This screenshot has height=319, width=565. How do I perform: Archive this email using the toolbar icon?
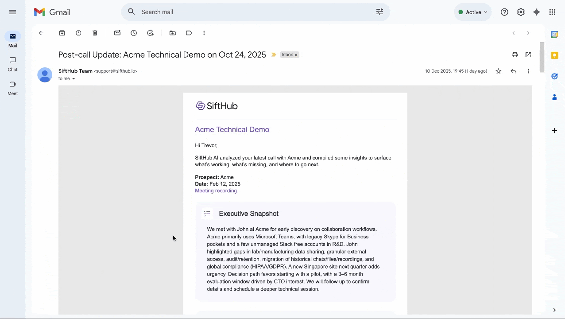(x=62, y=33)
